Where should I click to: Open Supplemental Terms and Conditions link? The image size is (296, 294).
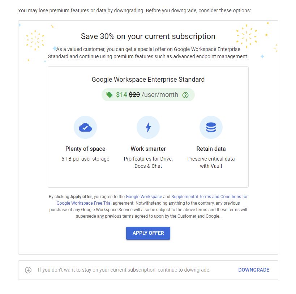pos(209,197)
